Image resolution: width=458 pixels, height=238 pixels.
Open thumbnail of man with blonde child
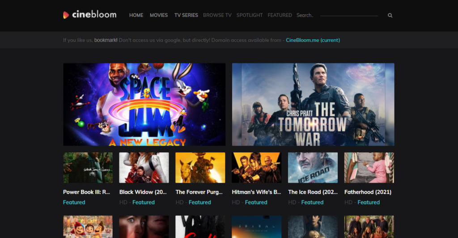point(313,227)
